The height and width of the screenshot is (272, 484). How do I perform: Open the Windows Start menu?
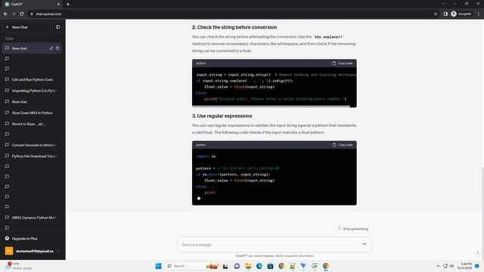pyautogui.click(x=158, y=266)
